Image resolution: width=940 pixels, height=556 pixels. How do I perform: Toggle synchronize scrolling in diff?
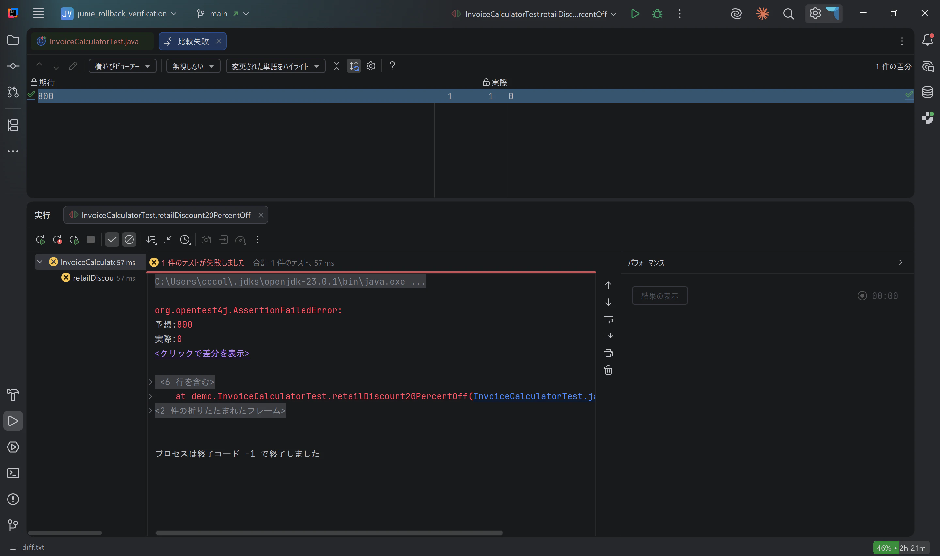[x=354, y=66]
